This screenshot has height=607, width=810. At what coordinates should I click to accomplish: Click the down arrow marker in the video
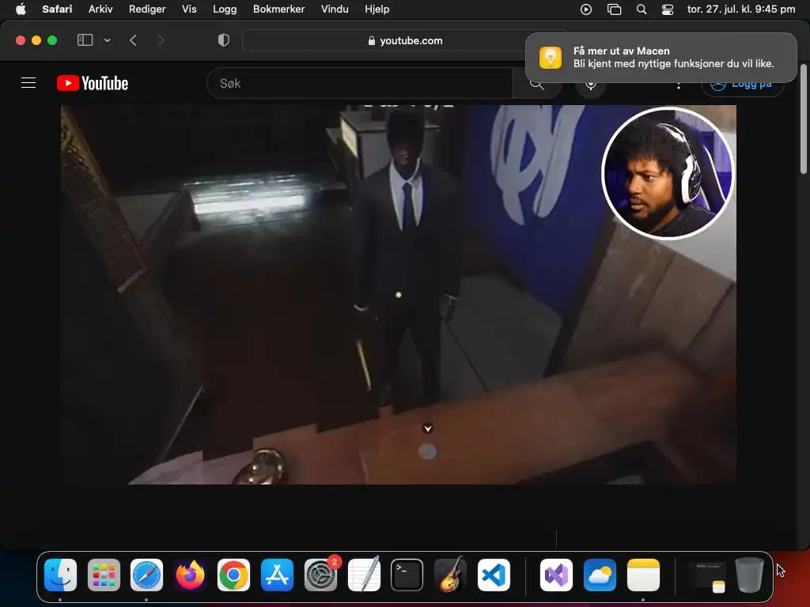pos(428,428)
